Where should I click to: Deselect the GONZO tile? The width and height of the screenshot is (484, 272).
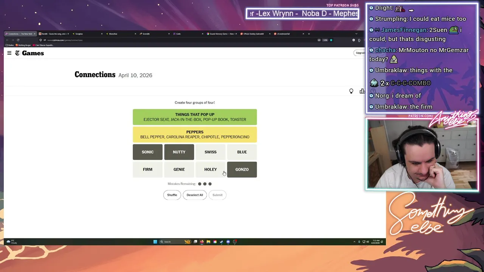point(242,169)
